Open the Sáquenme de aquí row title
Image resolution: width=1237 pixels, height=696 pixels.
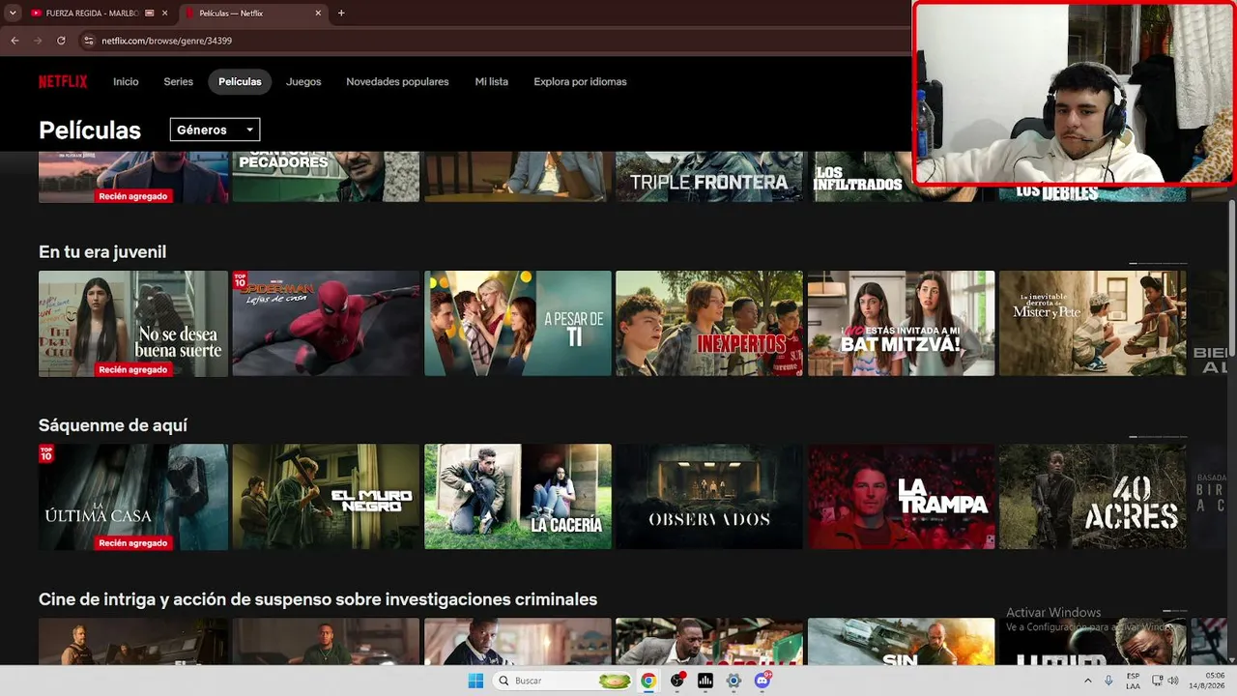[113, 425]
